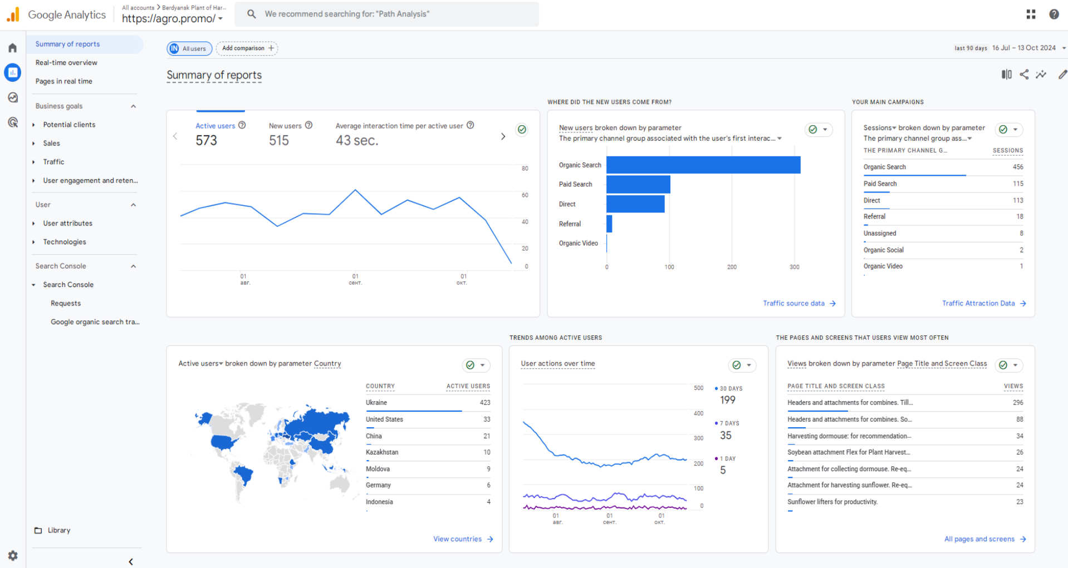This screenshot has height=568, width=1068.
Task: Open the Advertising icon in left rail
Action: [12, 122]
